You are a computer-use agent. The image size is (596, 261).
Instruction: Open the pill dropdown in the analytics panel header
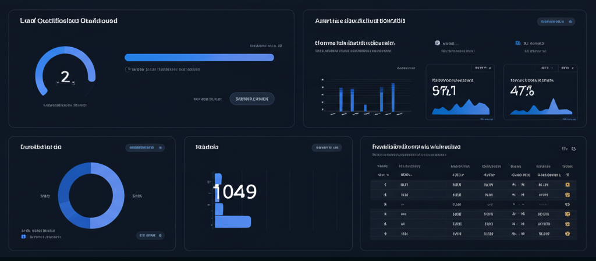pyautogui.click(x=555, y=22)
